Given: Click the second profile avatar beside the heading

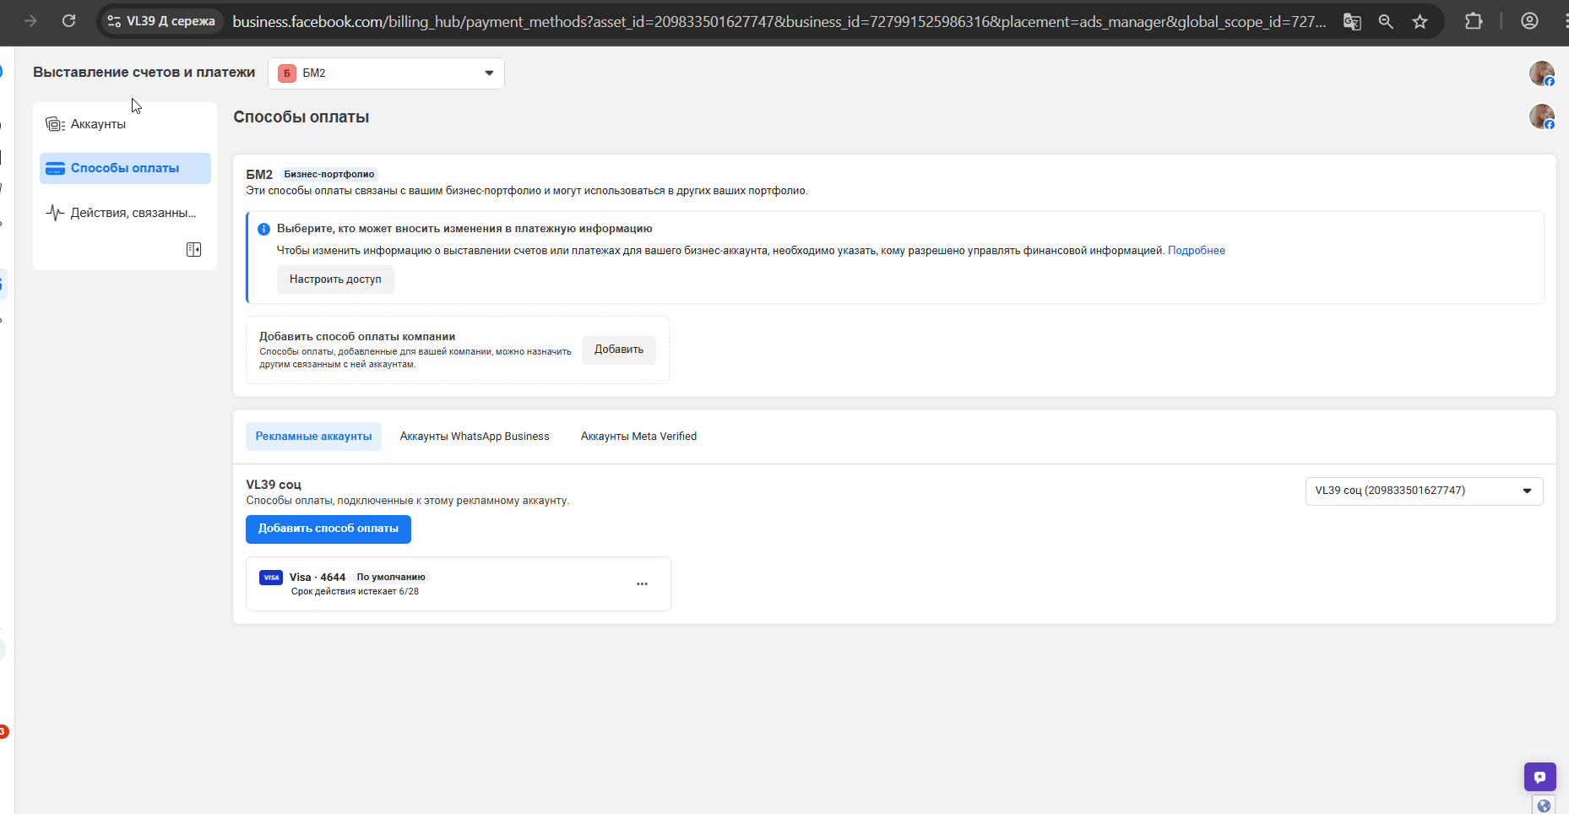Looking at the screenshot, I should 1542,117.
